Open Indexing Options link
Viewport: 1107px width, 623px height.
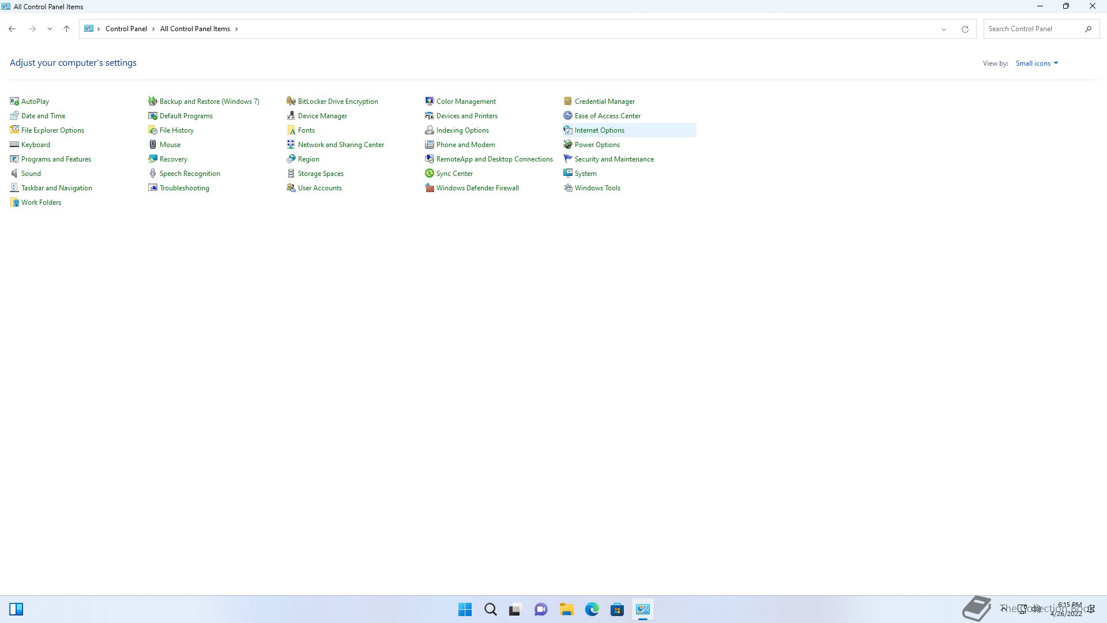coord(462,130)
